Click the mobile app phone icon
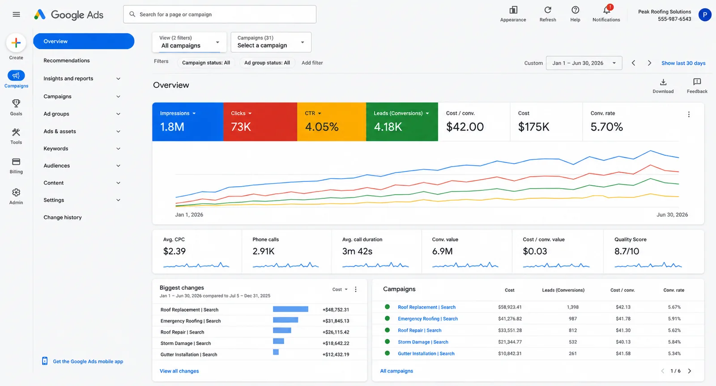 pos(45,361)
